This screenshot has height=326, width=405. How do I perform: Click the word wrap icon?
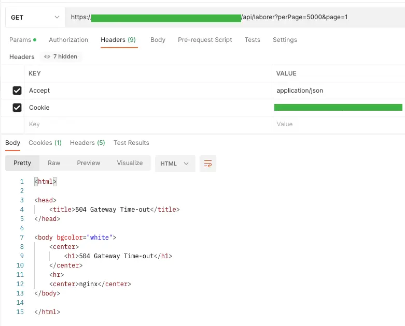[208, 164]
